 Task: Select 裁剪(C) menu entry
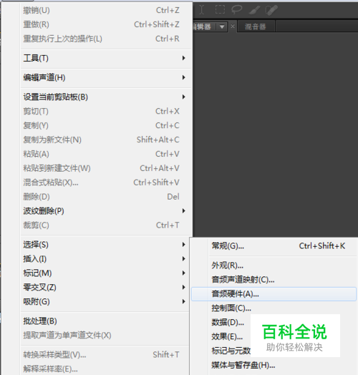click(106, 225)
